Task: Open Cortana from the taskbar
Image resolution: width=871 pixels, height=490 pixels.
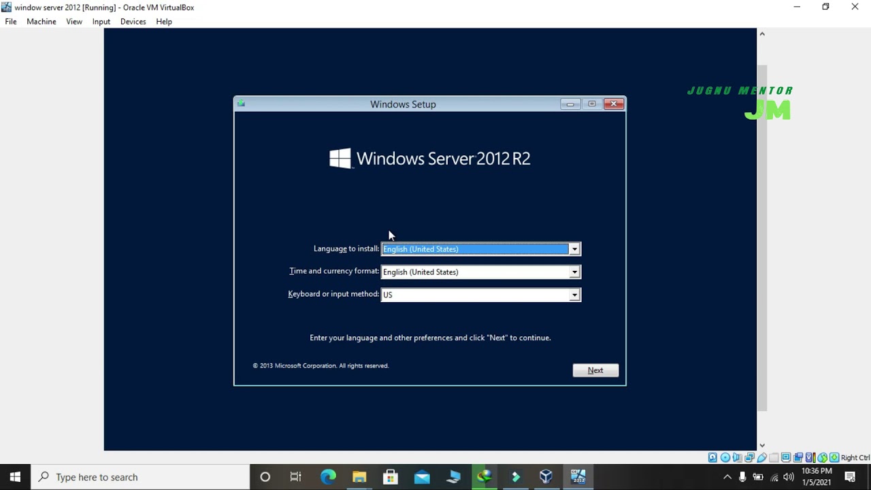Action: pyautogui.click(x=265, y=477)
